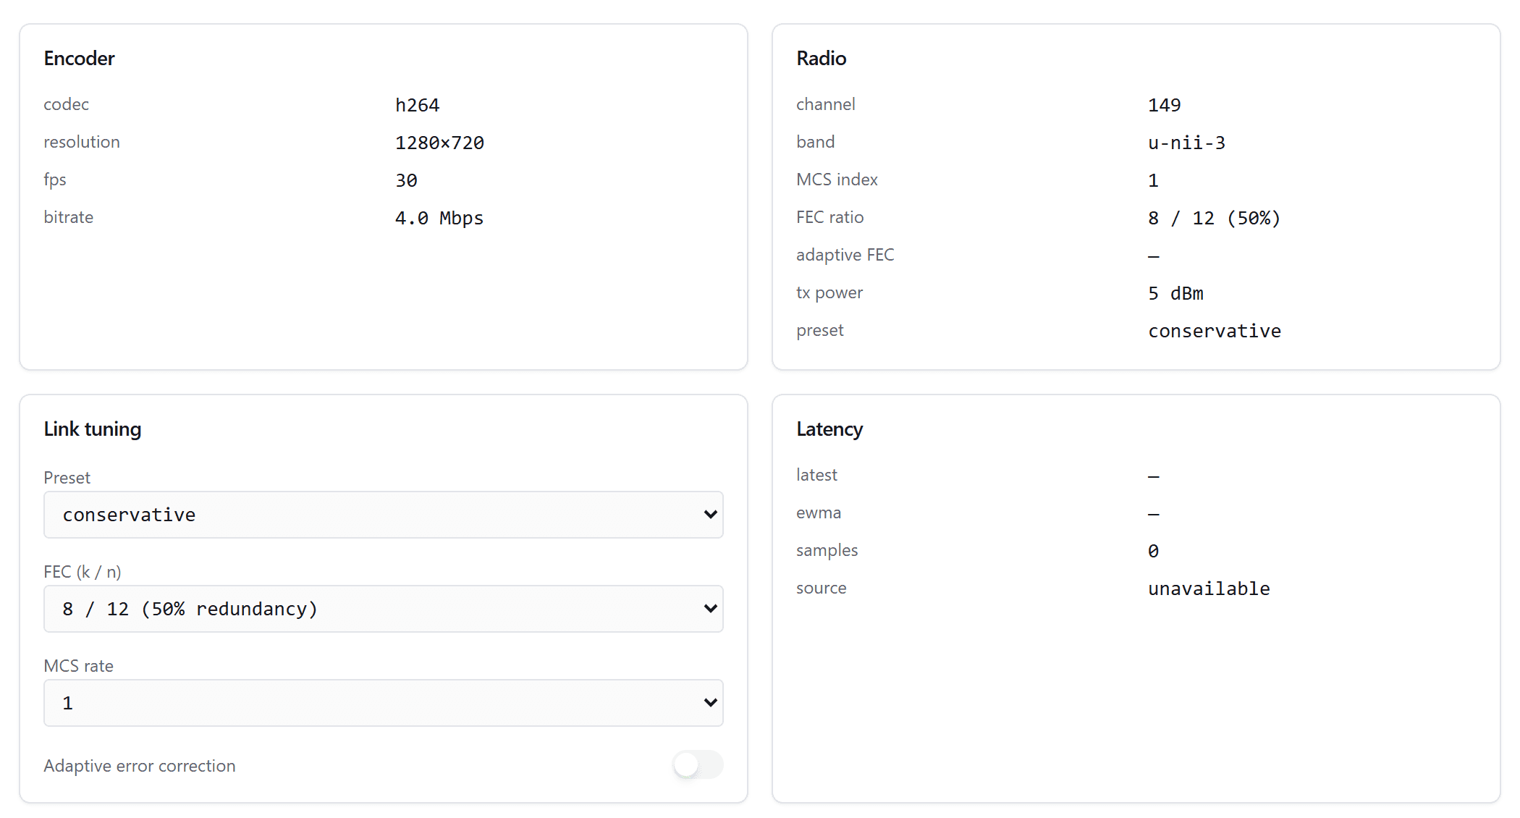Select the source value unavailable

(x=1209, y=589)
